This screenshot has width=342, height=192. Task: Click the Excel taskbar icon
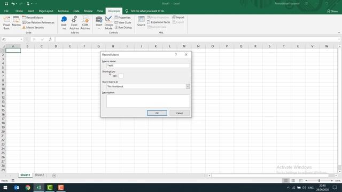coord(39,187)
